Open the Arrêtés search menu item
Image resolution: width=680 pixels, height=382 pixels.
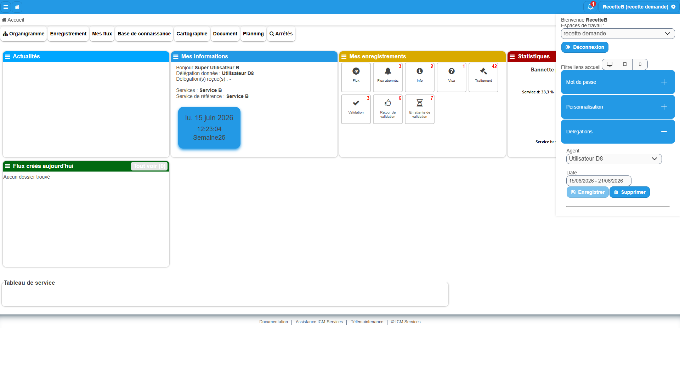click(x=281, y=34)
